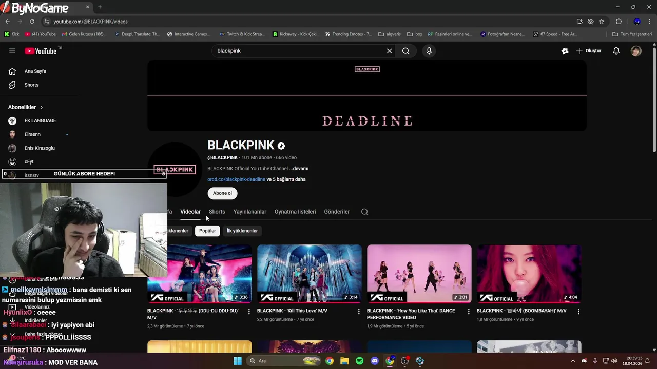The image size is (657, 369).
Task: Show the 've 5 bağlantı daha' links
Action: (286, 179)
